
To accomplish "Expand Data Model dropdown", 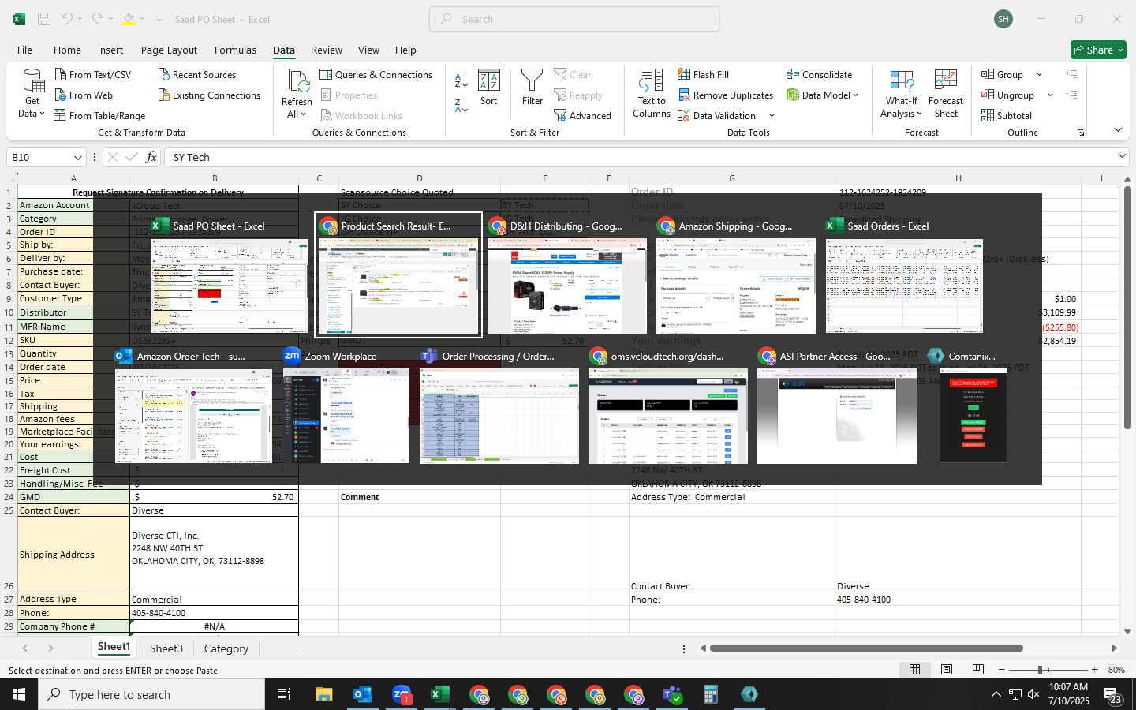I will (855, 95).
